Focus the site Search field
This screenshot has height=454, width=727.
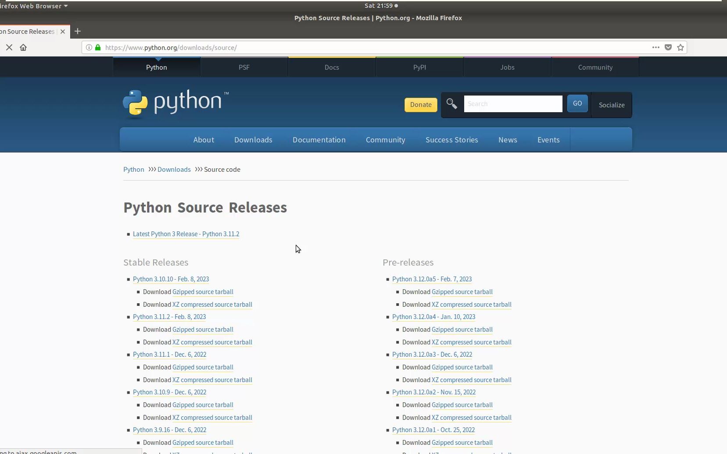coord(513,104)
